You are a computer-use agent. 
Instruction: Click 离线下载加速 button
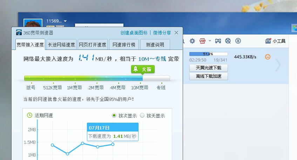click(209, 76)
